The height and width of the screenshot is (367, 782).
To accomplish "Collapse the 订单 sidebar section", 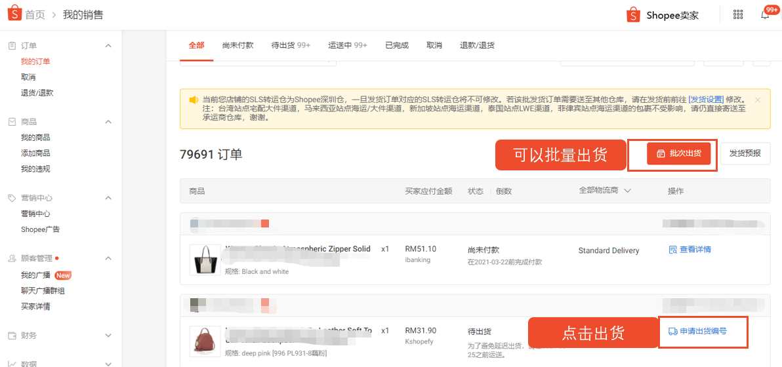I will click(x=108, y=46).
